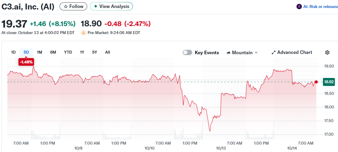
Task: Click the Advanced Chart expand icon
Action: (x=273, y=52)
